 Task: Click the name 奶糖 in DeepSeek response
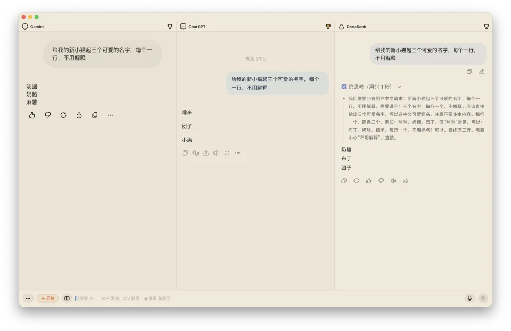click(x=346, y=150)
